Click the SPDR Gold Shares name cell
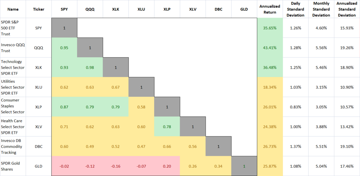Viewport: 360px width, 176px height. 13,166
